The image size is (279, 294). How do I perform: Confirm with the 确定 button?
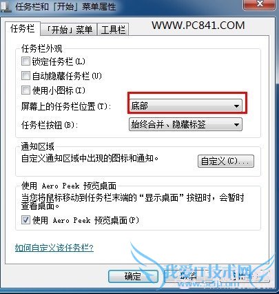click(133, 276)
